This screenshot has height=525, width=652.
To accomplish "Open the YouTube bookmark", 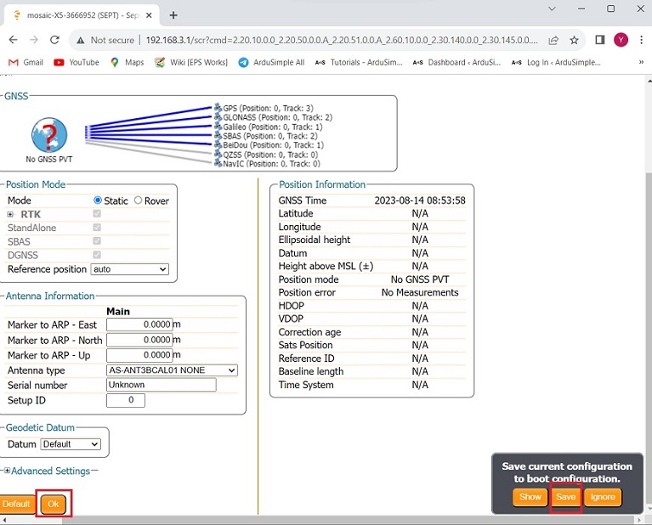I will click(x=77, y=62).
